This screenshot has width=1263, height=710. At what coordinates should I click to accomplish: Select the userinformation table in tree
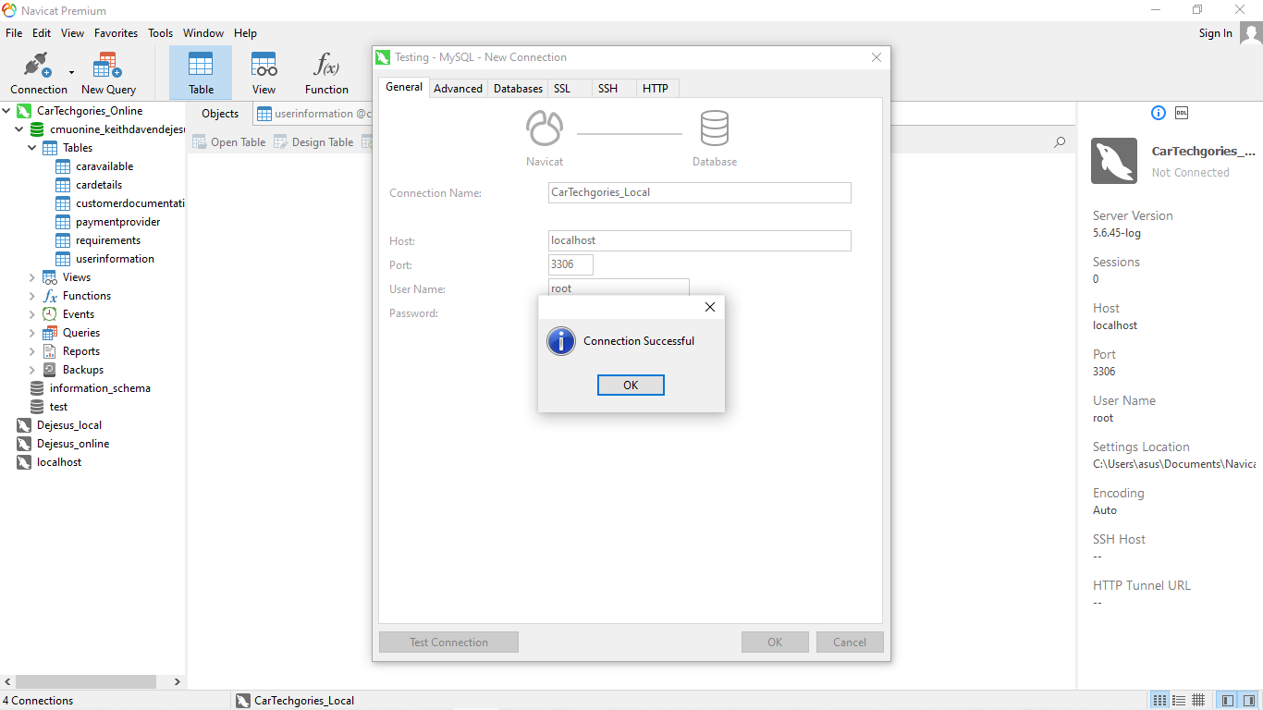point(115,259)
